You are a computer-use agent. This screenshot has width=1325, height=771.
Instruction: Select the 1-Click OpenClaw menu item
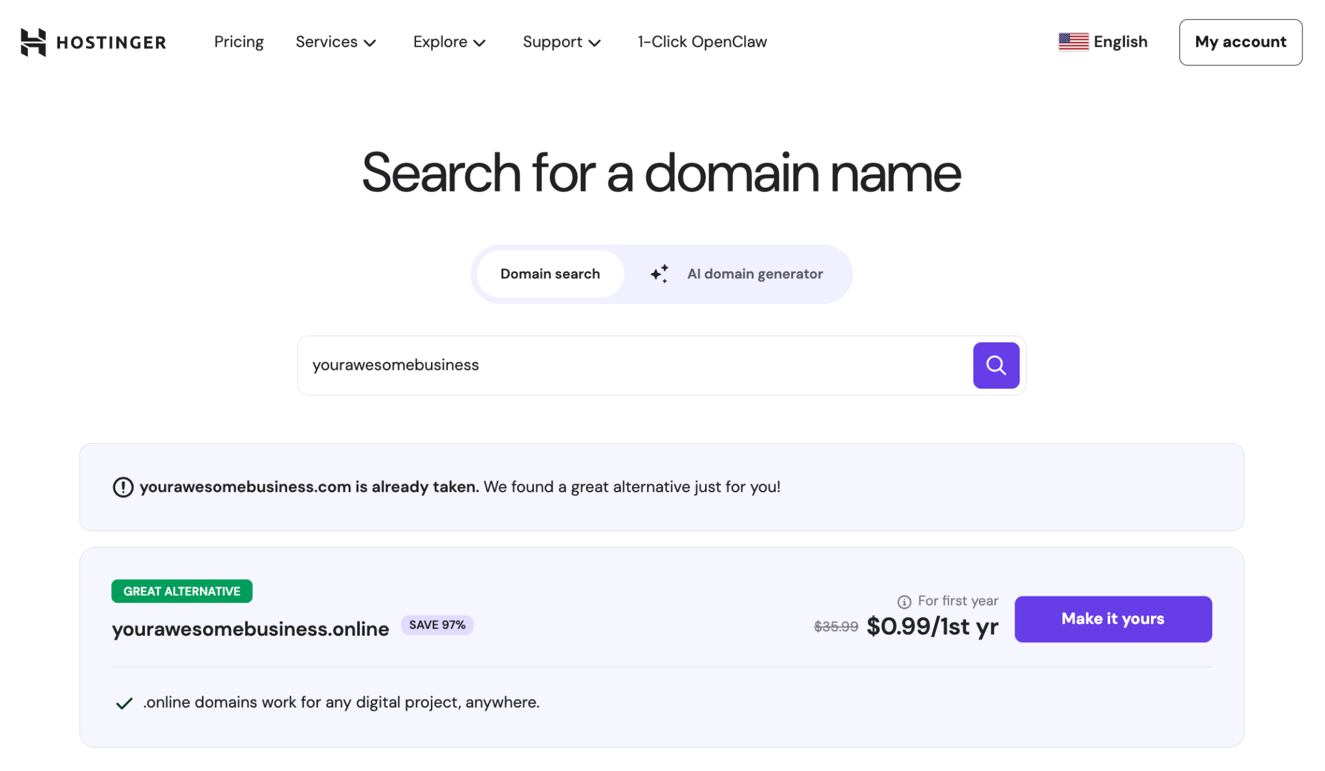click(701, 41)
